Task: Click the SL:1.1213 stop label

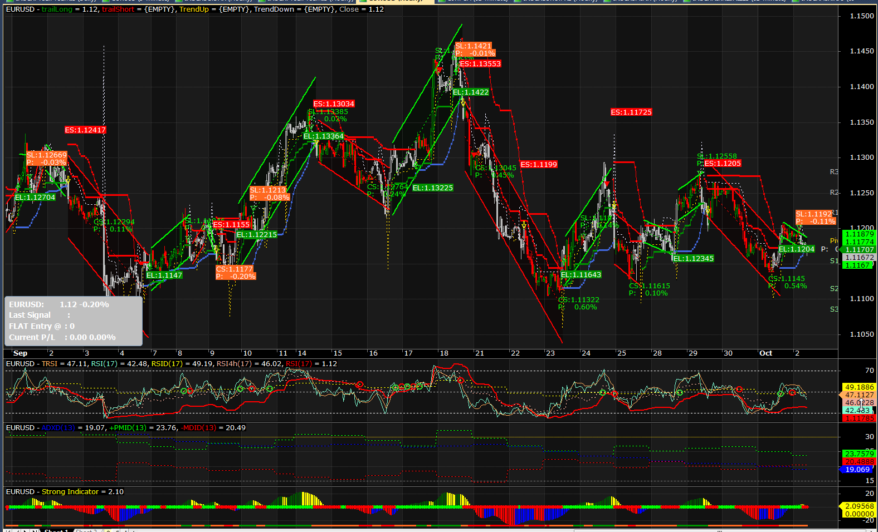Action: [x=268, y=190]
